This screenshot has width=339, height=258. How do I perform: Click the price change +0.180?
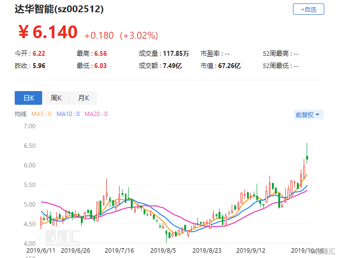tap(99, 36)
